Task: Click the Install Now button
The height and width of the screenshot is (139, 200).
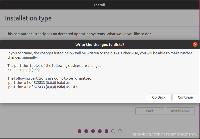Action: 180,111
